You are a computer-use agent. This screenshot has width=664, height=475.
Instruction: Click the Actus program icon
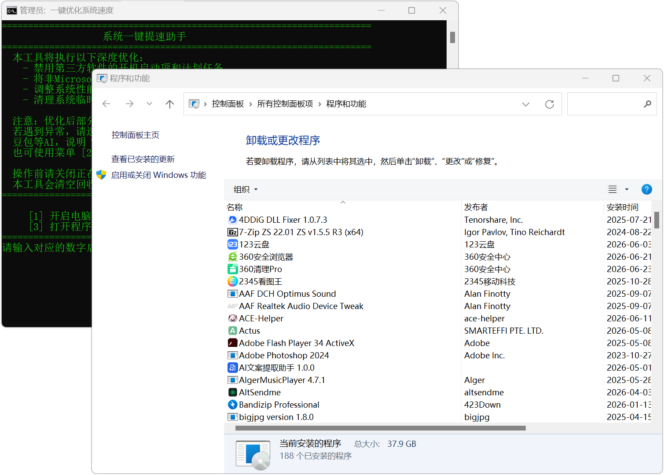point(232,331)
